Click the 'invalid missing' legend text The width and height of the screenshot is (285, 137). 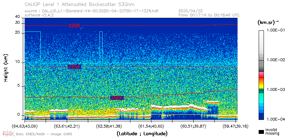272,132
